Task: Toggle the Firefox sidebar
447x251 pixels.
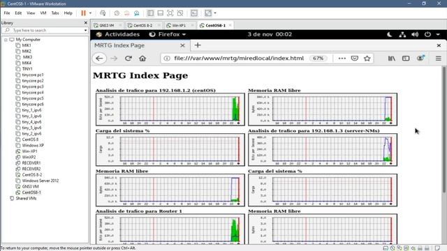Action: pyautogui.click(x=406, y=59)
